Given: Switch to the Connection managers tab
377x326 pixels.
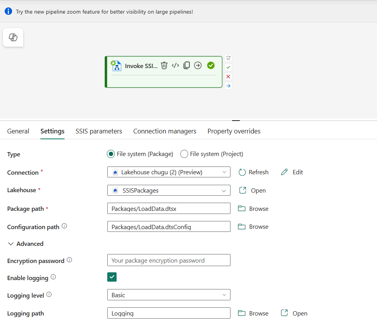Looking at the screenshot, I should pyautogui.click(x=164, y=131).
